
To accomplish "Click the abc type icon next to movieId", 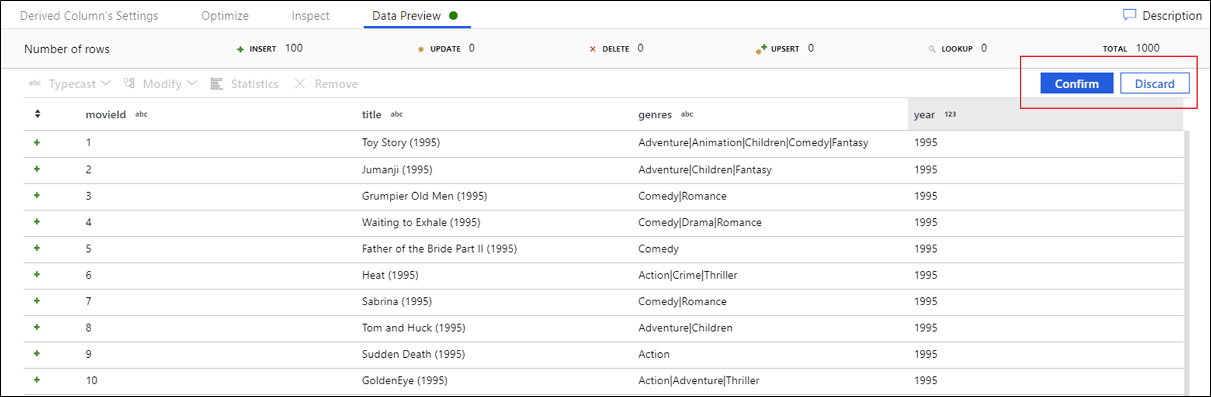I will 141,114.
